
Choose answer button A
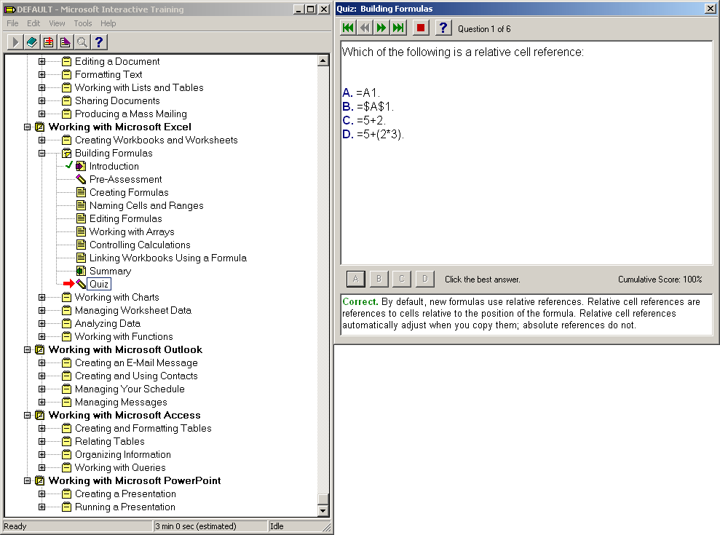tap(355, 279)
